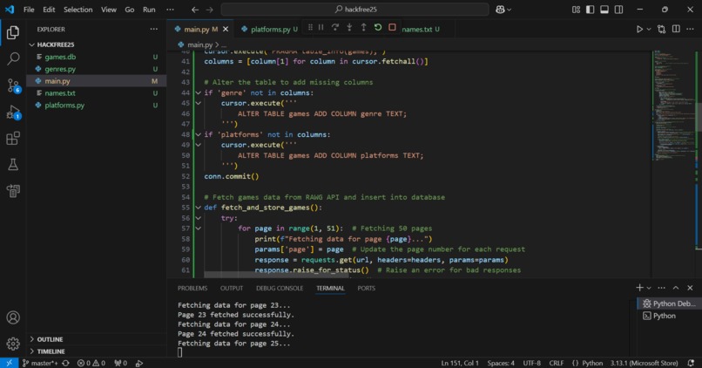Open the Run and Debug view
This screenshot has width=702, height=368.
[13, 112]
